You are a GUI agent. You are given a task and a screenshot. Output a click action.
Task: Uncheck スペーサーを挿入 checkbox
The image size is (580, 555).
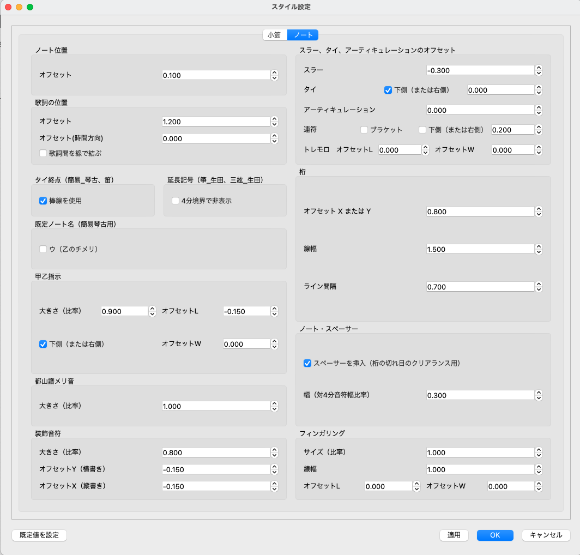click(307, 363)
